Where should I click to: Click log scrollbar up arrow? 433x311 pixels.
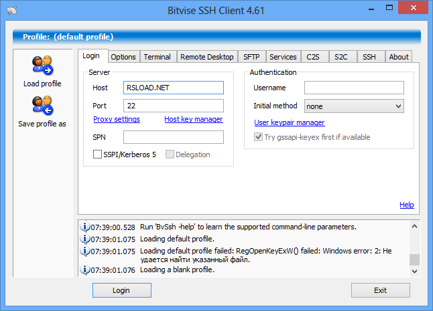tap(414, 227)
